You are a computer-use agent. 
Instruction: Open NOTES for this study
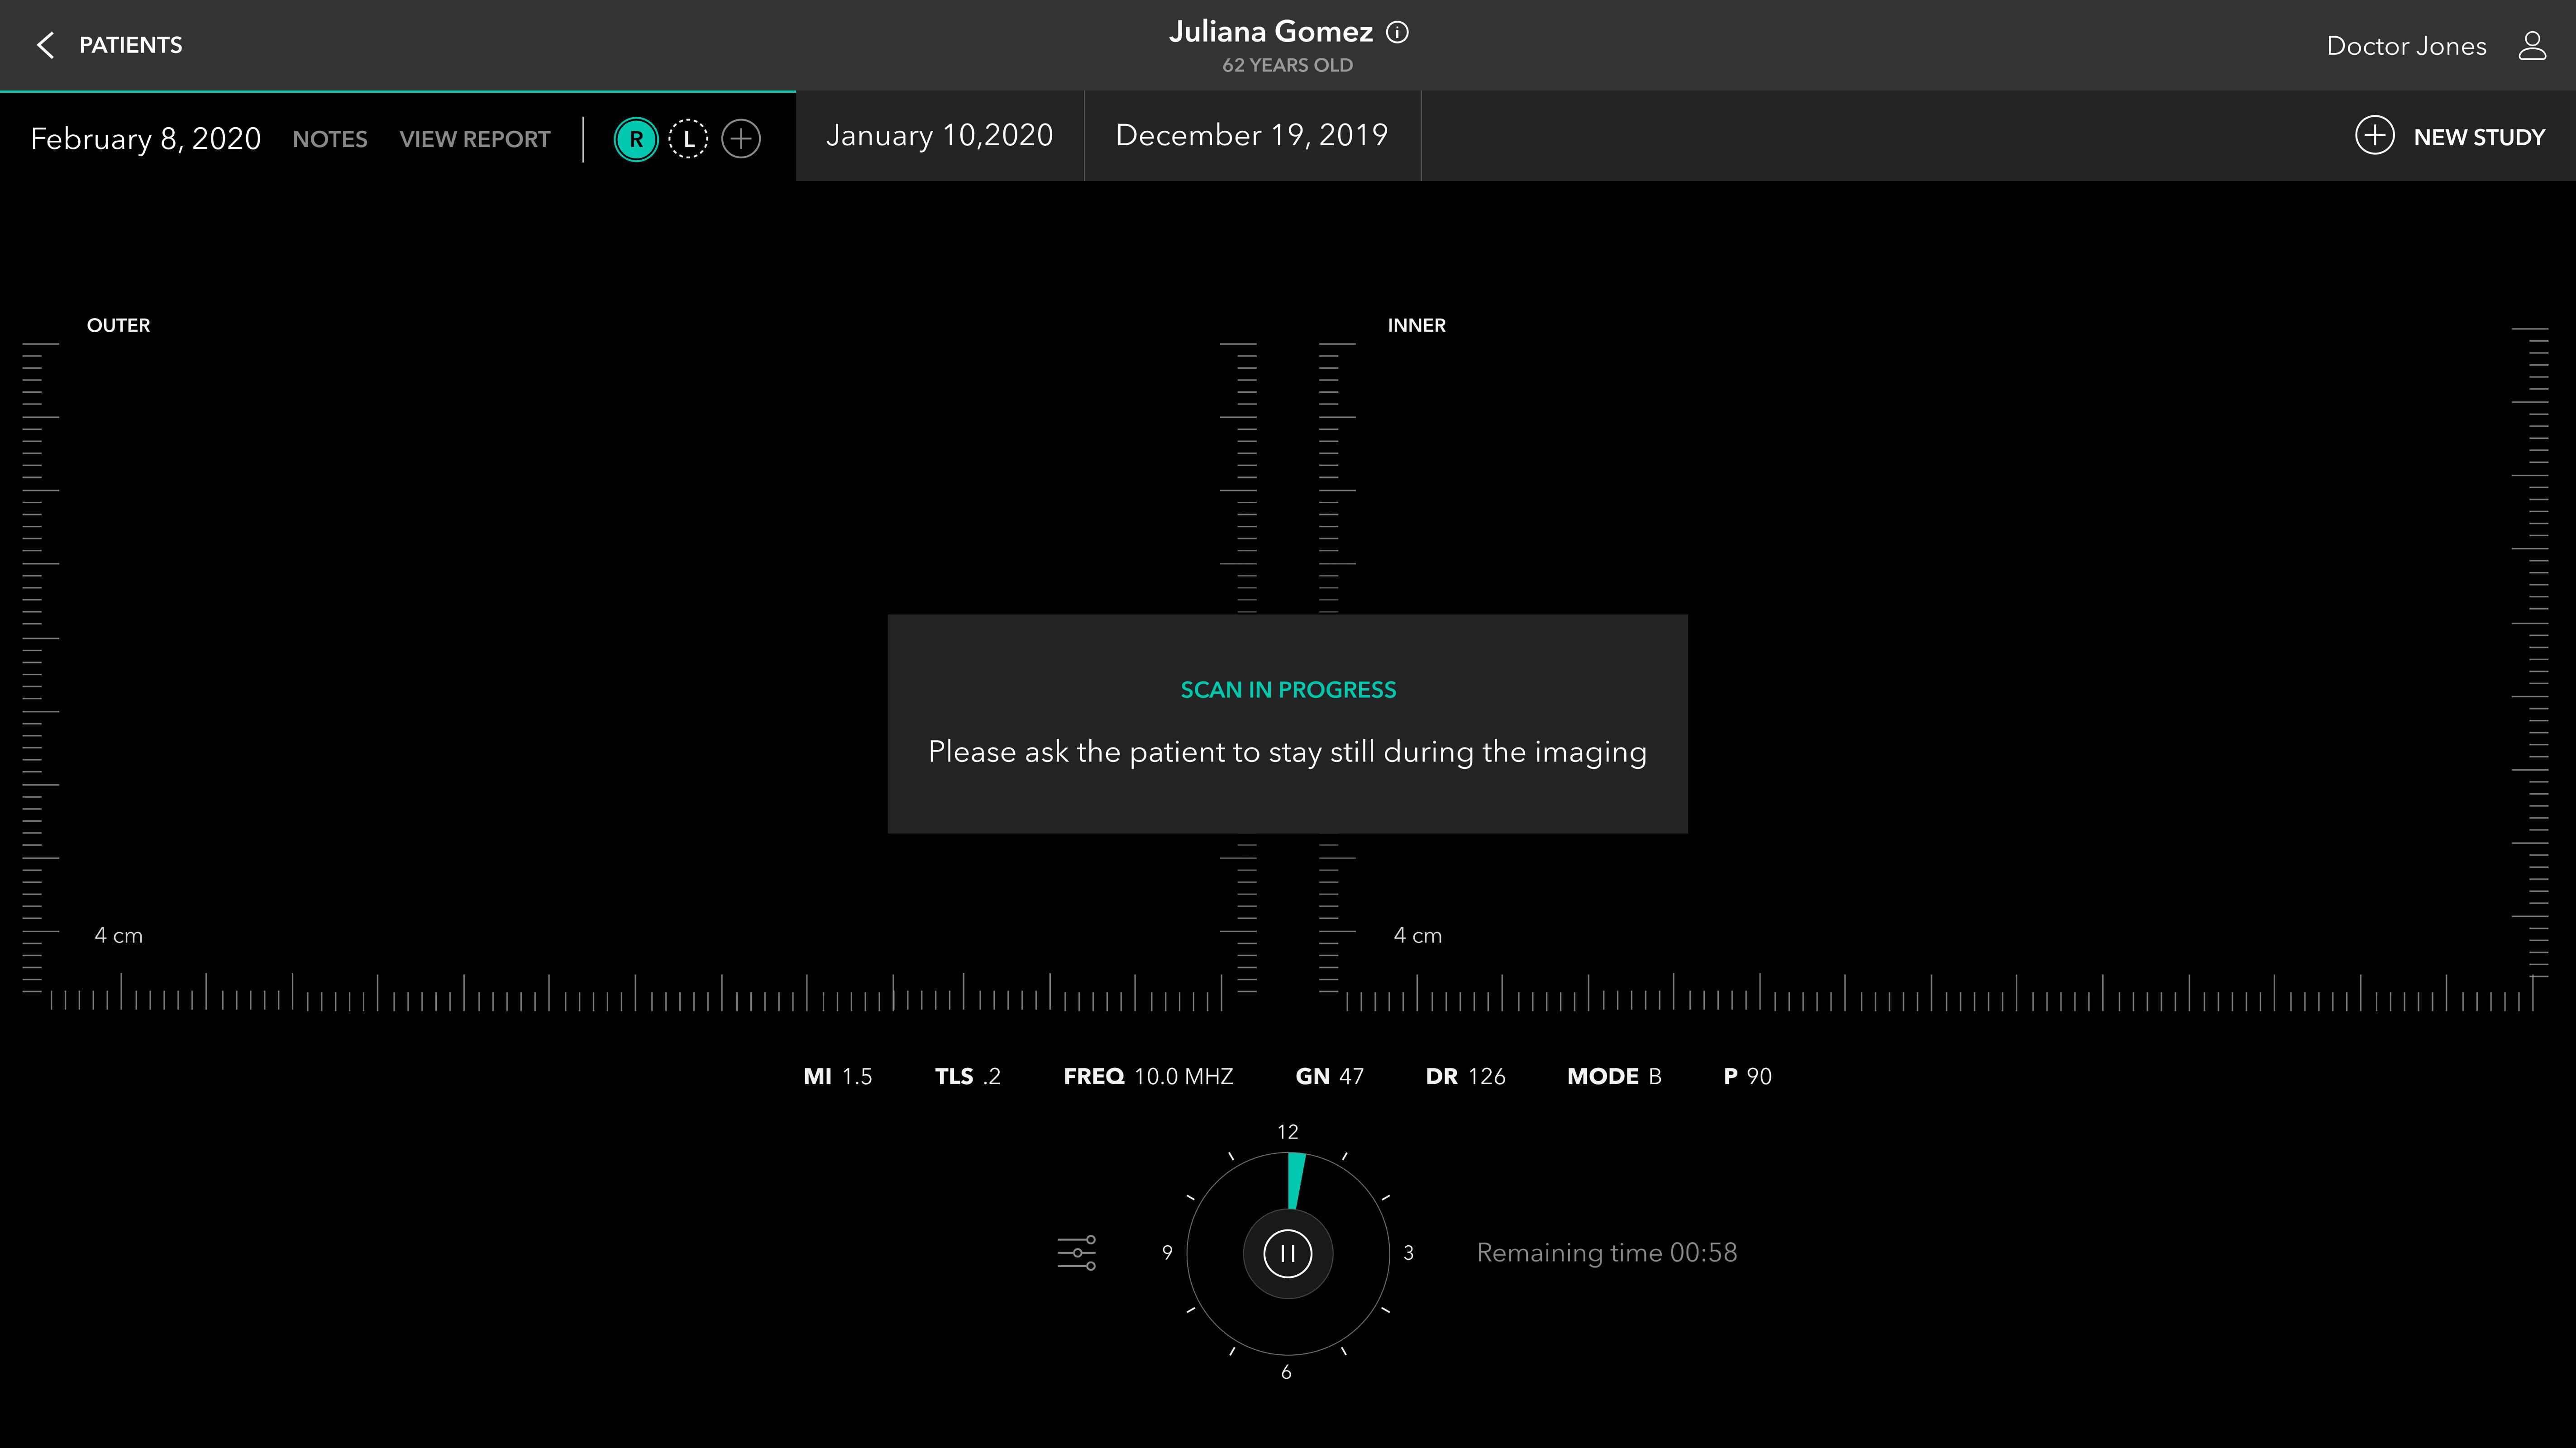(x=329, y=139)
